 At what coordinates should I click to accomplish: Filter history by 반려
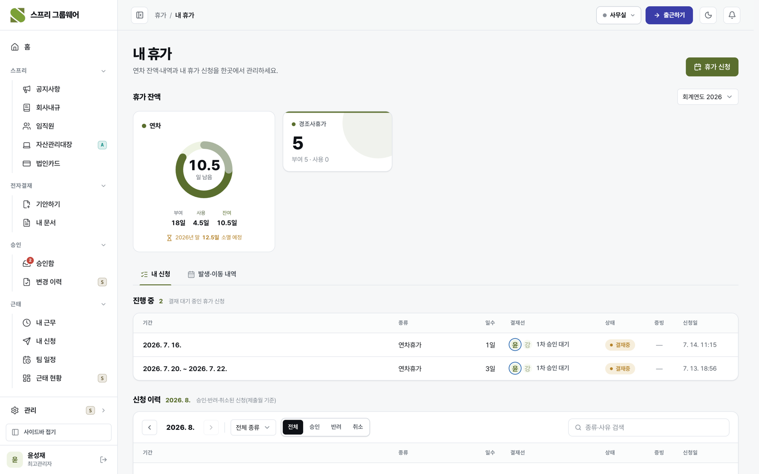[x=336, y=427]
